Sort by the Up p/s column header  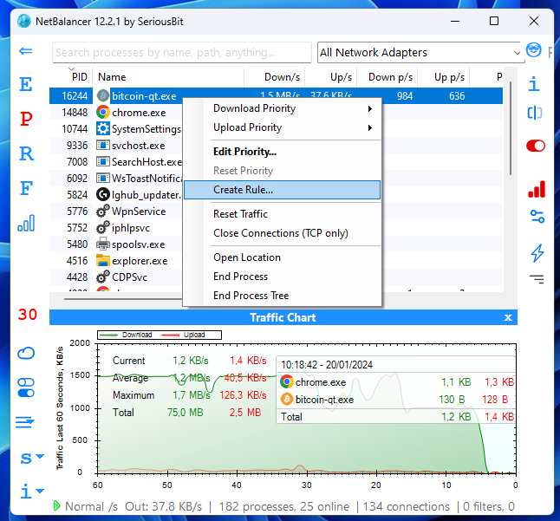coord(444,77)
